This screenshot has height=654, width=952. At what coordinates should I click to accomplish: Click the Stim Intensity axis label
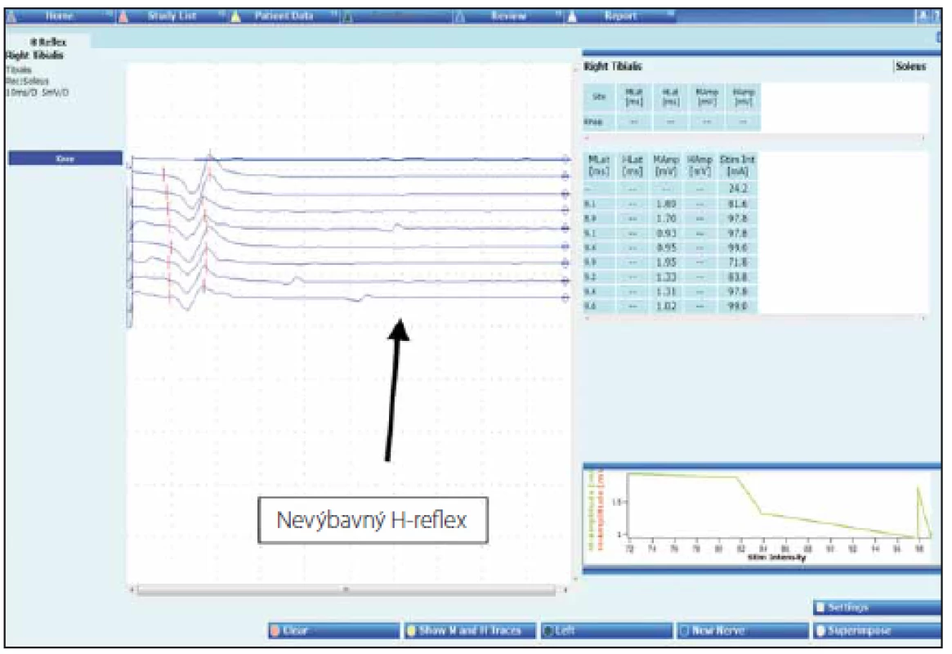click(x=776, y=557)
